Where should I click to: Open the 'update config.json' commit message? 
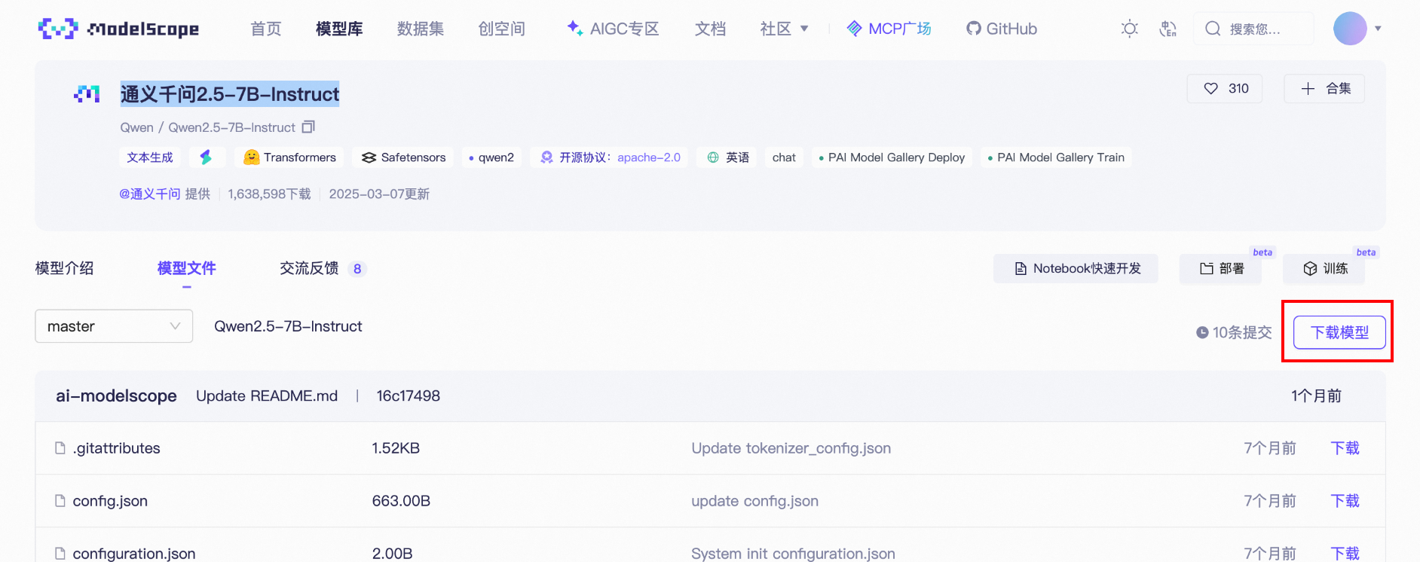pos(754,501)
